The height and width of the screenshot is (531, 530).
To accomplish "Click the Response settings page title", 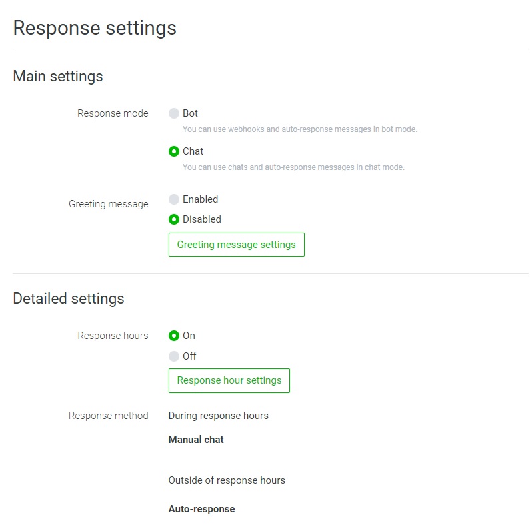I will (95, 28).
